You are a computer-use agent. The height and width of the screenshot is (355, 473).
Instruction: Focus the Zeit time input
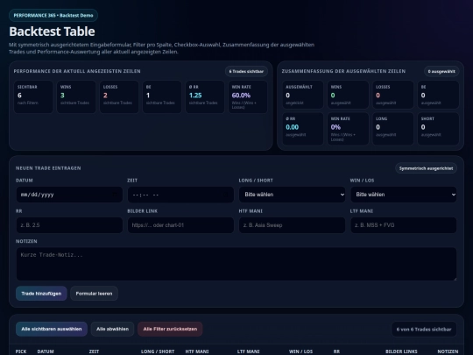(x=180, y=195)
